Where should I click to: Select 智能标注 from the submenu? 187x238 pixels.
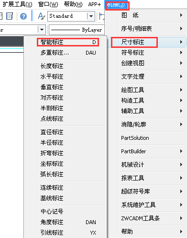click(x=68, y=42)
